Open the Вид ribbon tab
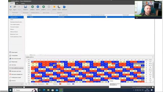Image resolution: width=163 pixels, height=92 pixels. click(17, 3)
